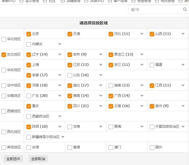Select the 湖南 (13) checkbox
Viewport: 189px width, 165px height.
tap(111, 85)
